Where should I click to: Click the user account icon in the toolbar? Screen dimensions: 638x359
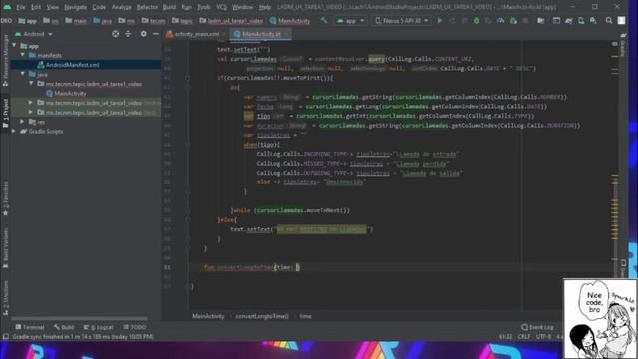(621, 20)
